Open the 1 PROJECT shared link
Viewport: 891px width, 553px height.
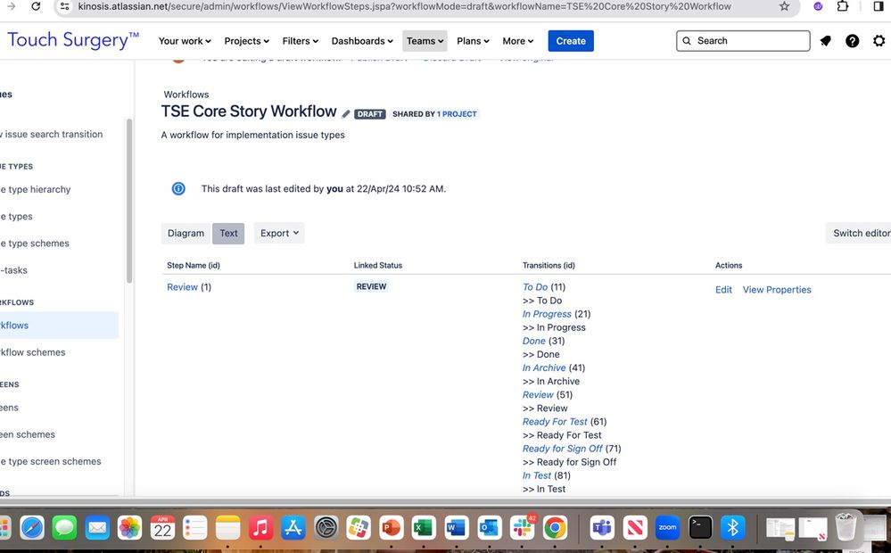457,113
